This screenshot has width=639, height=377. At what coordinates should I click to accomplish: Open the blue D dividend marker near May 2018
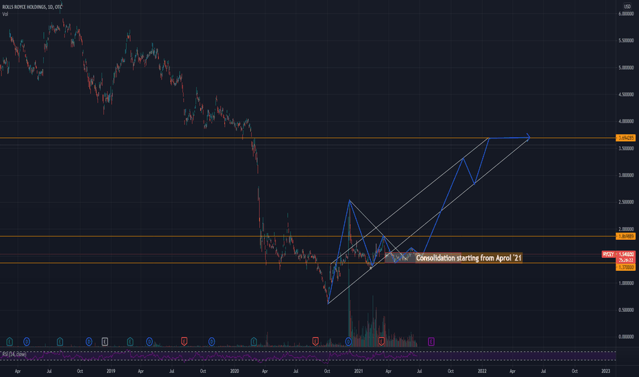(27, 341)
